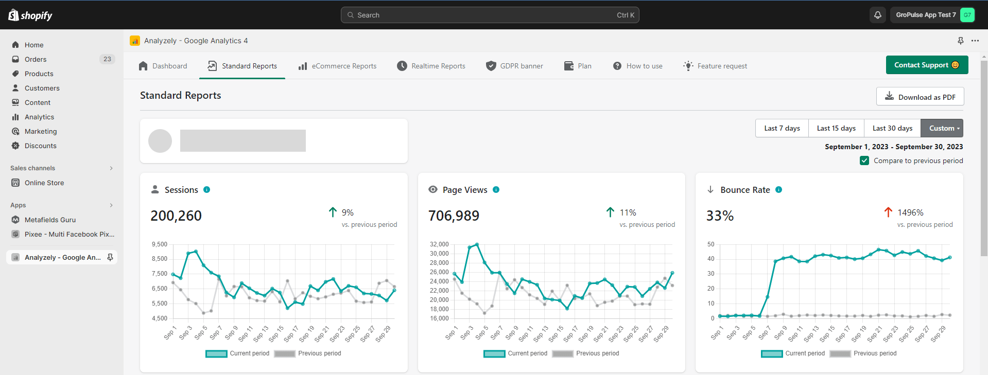Click the Marketing target icon
Image resolution: width=988 pixels, height=375 pixels.
coord(15,131)
